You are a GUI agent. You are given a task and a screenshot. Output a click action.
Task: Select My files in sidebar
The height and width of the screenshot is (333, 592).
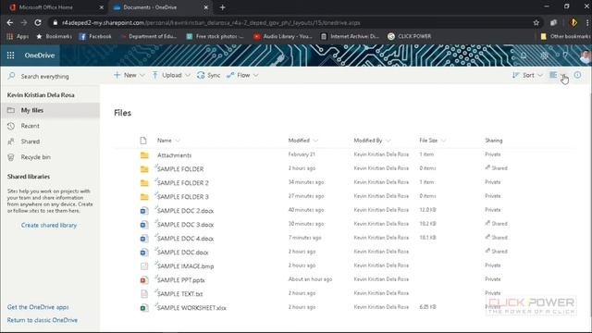(x=50, y=110)
